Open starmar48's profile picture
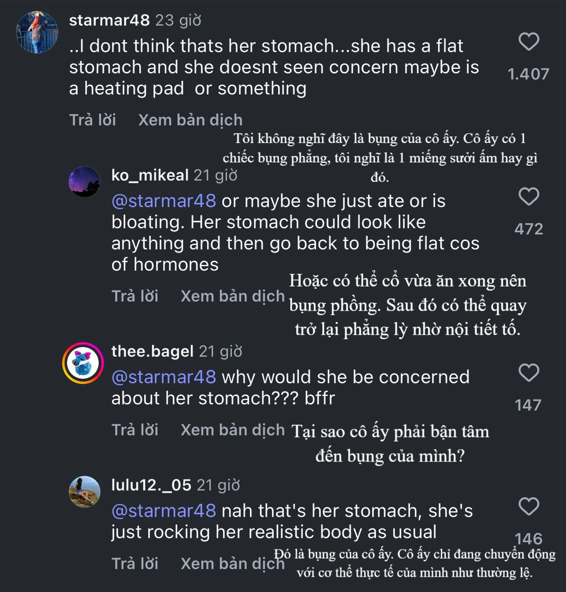Image resolution: width=566 pixels, height=592 pixels. (x=37, y=32)
